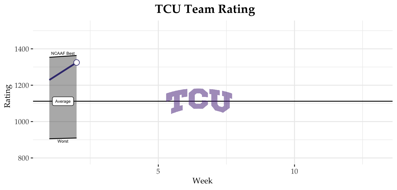Screen dimensions: 397x190
Task: Click the chart title TCU Team Rating
Action: click(x=205, y=9)
